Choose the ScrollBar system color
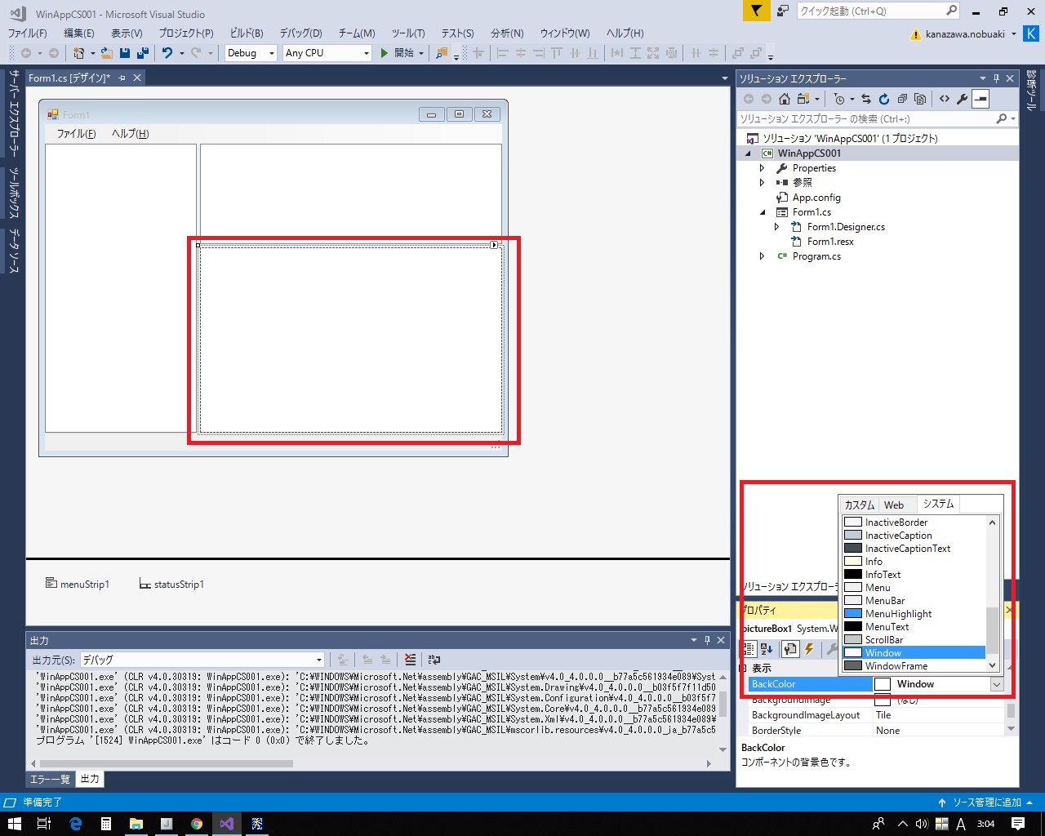 coord(914,640)
